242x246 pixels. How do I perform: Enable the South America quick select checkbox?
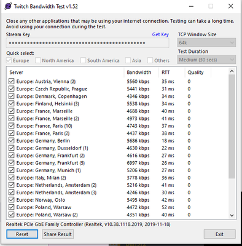pyautogui.click(x=83, y=60)
